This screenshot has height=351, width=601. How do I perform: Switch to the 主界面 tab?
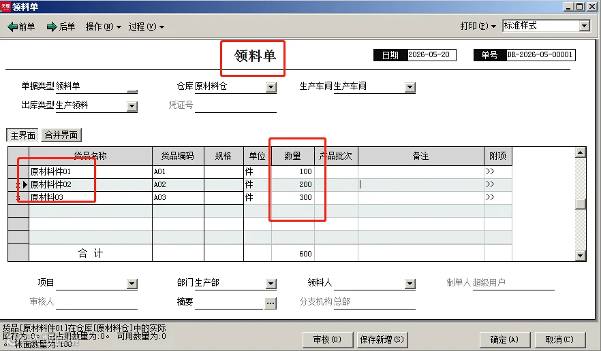22,135
